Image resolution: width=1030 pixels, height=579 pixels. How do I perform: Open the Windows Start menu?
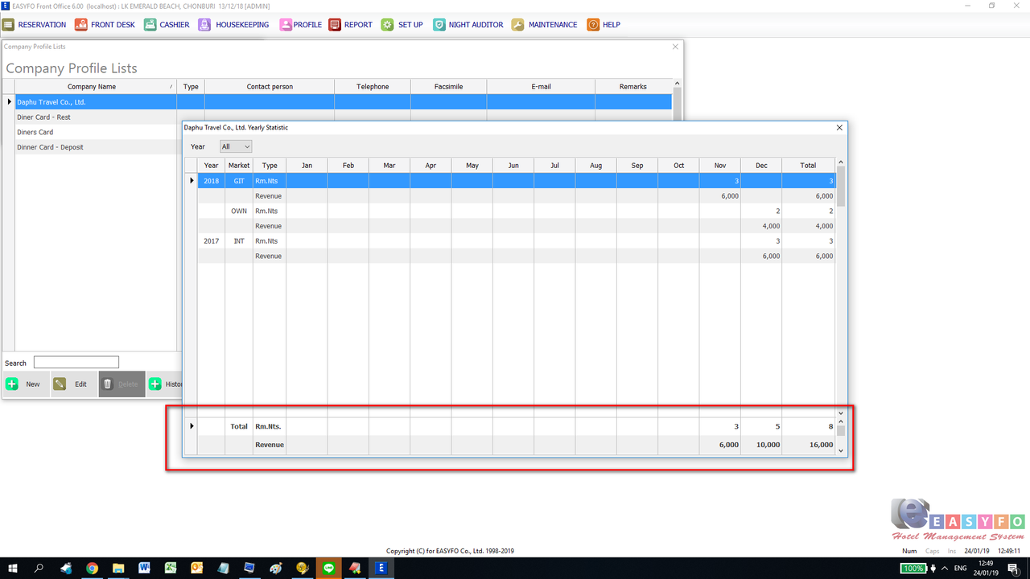(x=13, y=569)
